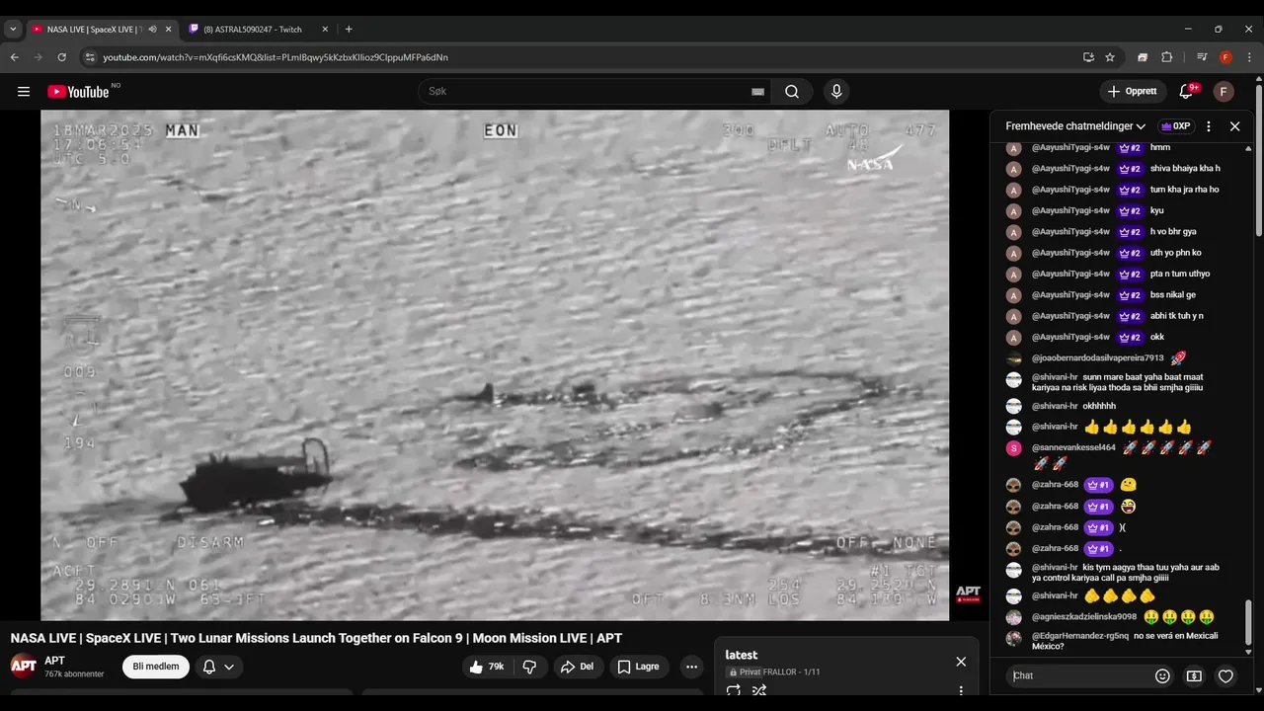This screenshot has width=1264, height=711.
Task: Save the video with Lagre
Action: point(638,667)
